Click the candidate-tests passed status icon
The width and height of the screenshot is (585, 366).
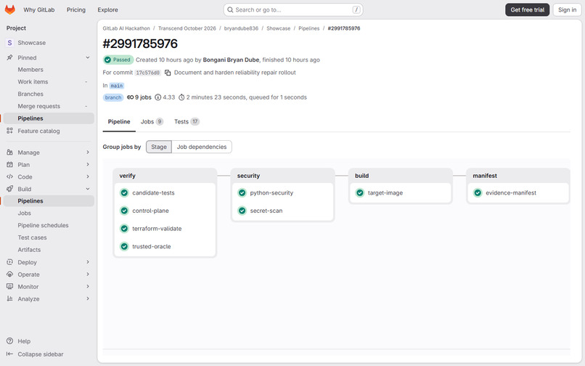(124, 192)
